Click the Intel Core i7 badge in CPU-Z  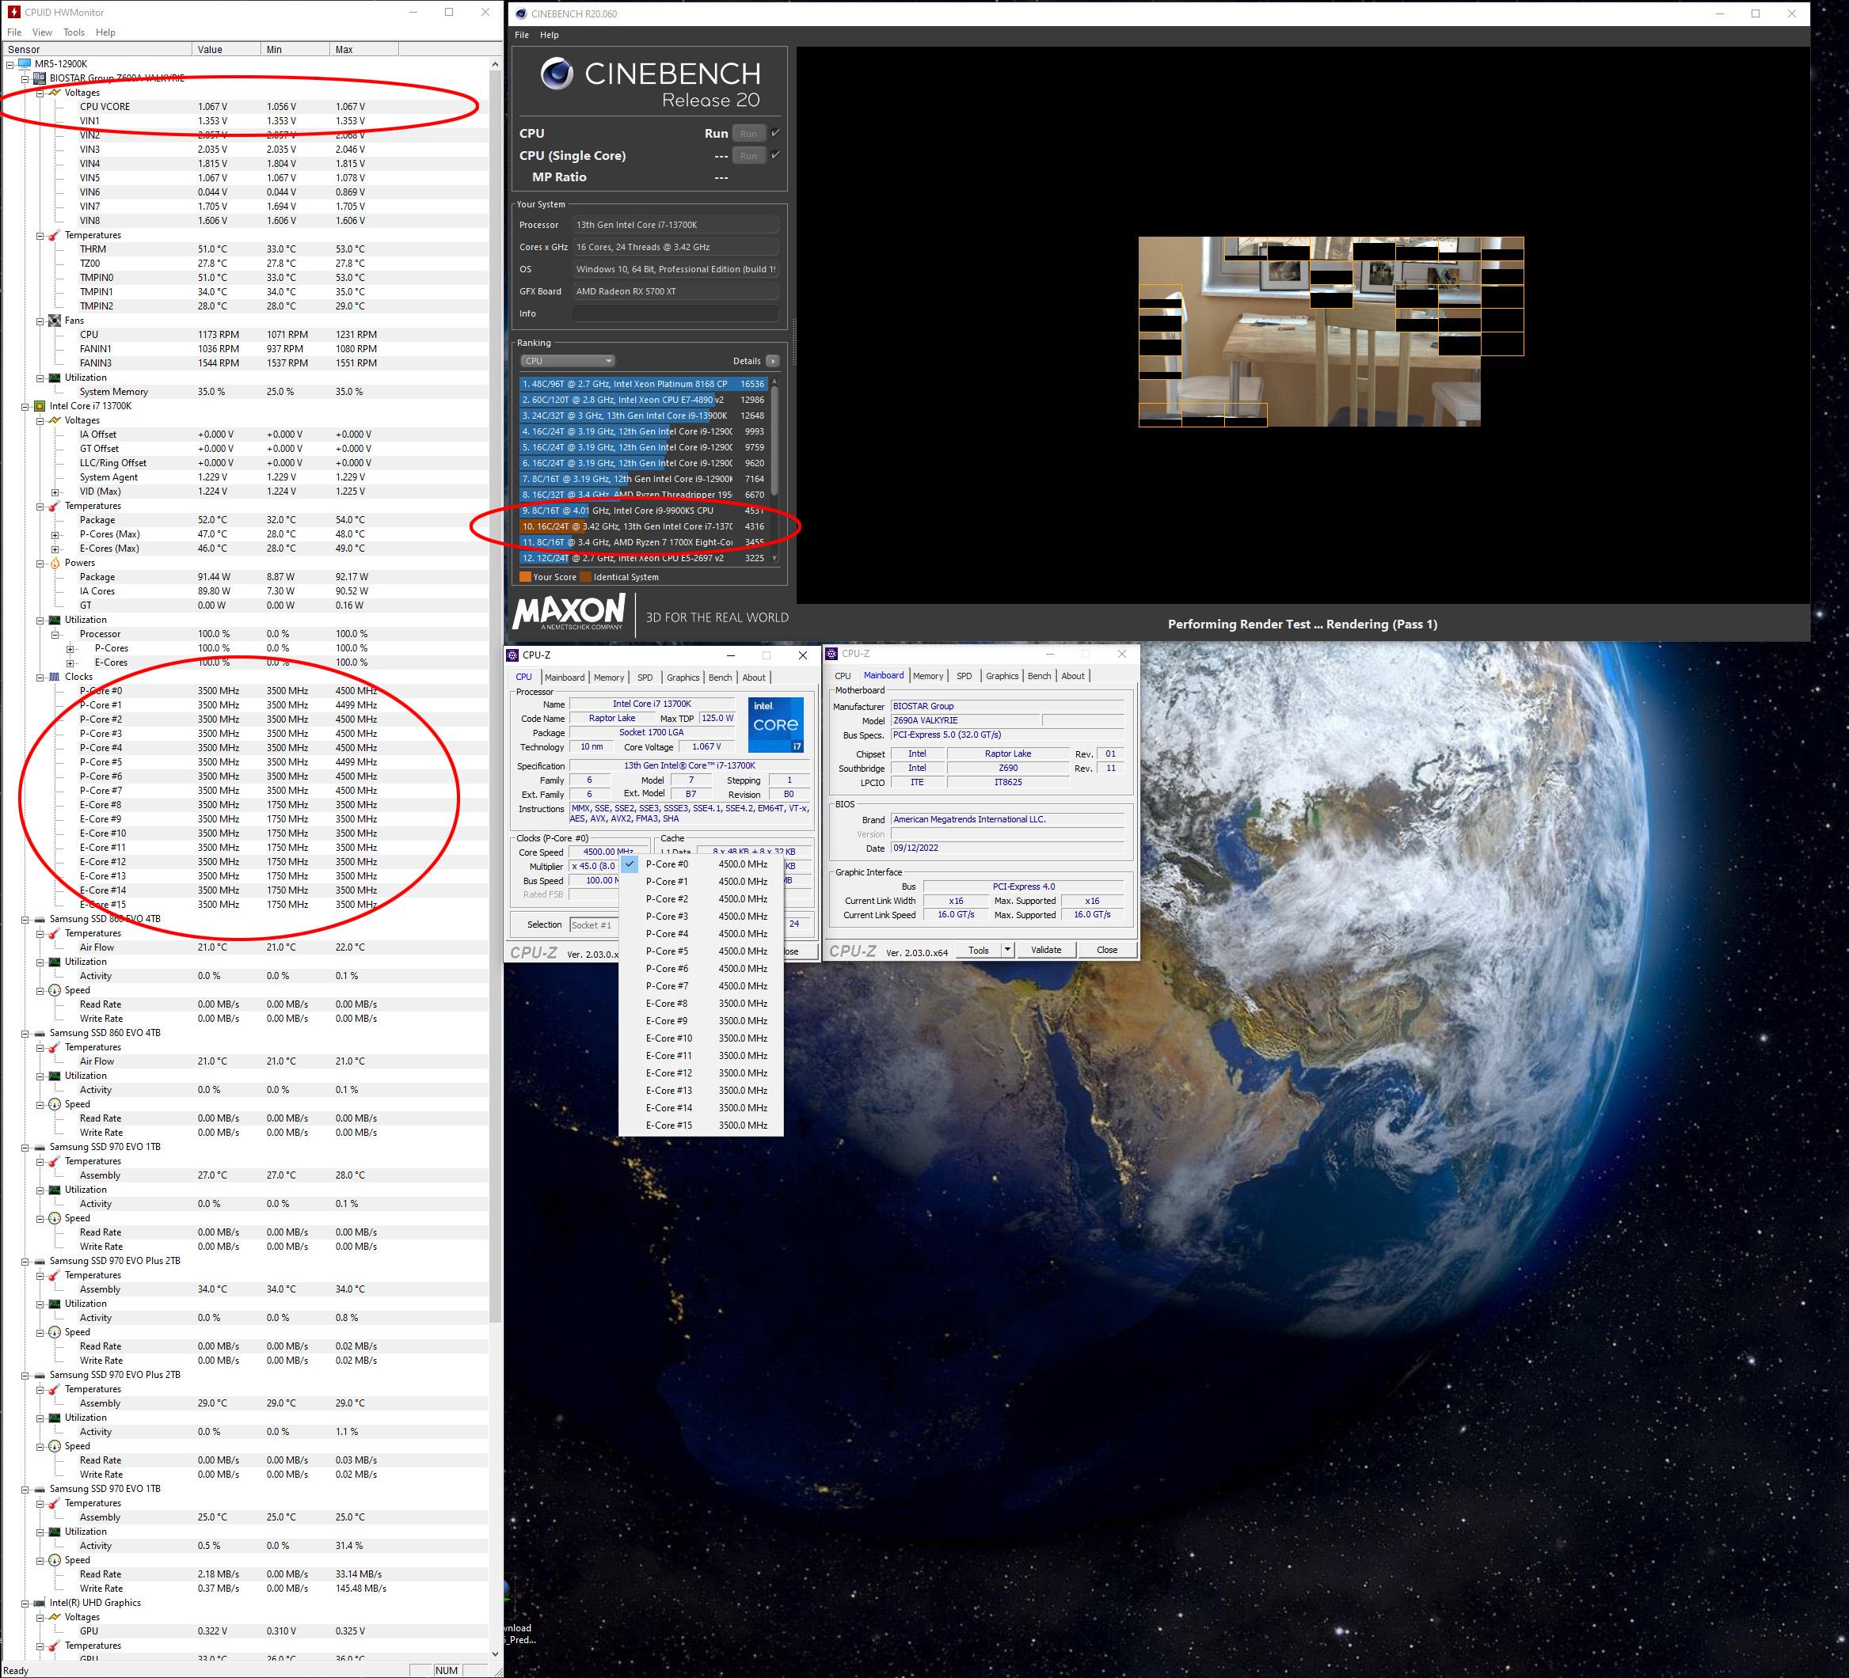[x=776, y=724]
